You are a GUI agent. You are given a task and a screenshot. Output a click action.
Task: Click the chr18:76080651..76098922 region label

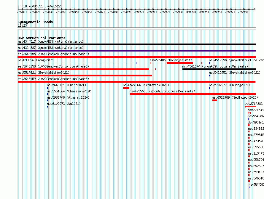coord(39,6)
